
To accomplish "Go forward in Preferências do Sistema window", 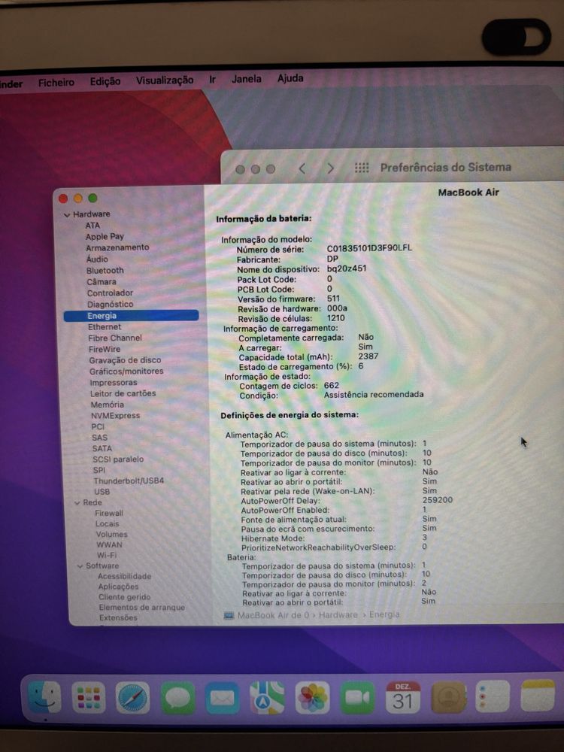I will (x=330, y=168).
